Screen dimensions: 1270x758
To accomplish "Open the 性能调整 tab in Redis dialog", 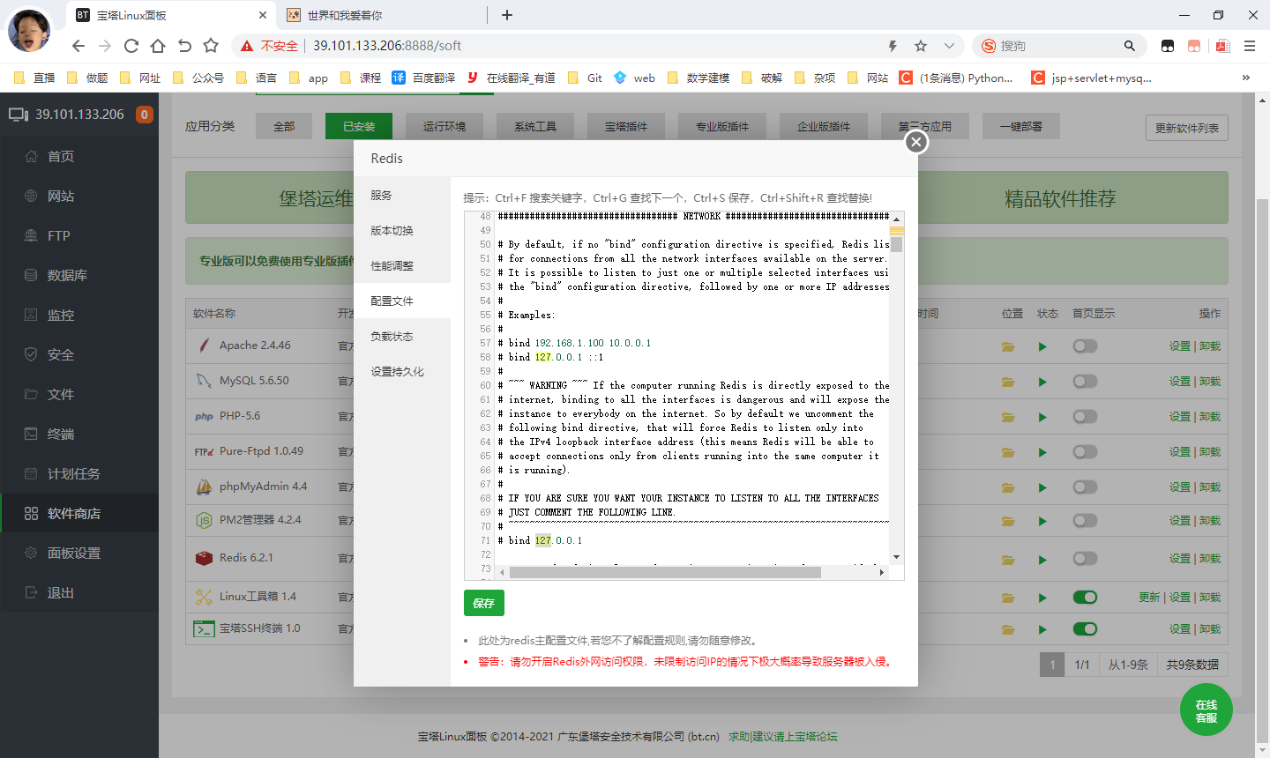I will point(392,266).
